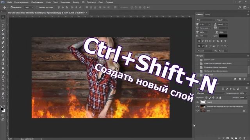Open the anti-aliasing dropdown in Character panel
Screen dimensions: 250x140
223,51
